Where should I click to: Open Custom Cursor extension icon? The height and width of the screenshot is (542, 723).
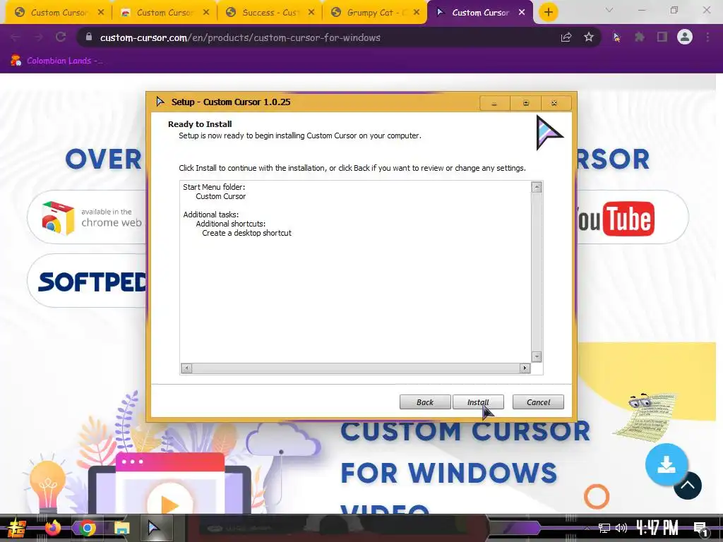pos(616,37)
